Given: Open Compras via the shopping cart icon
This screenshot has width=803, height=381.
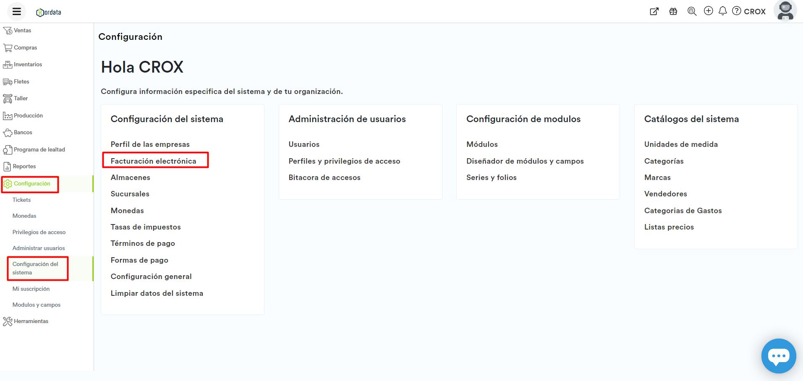Looking at the screenshot, I should coord(7,47).
